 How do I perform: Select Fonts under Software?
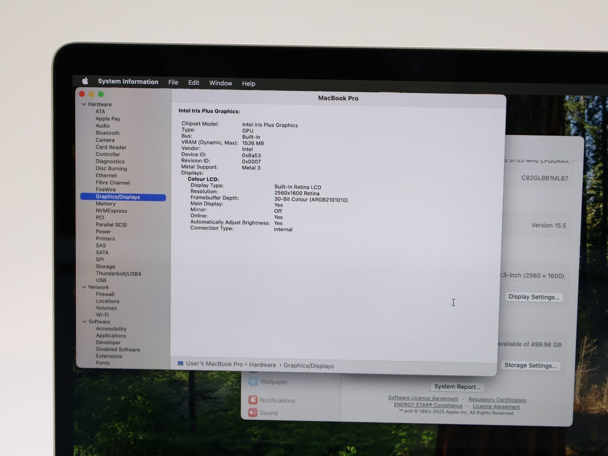click(103, 363)
